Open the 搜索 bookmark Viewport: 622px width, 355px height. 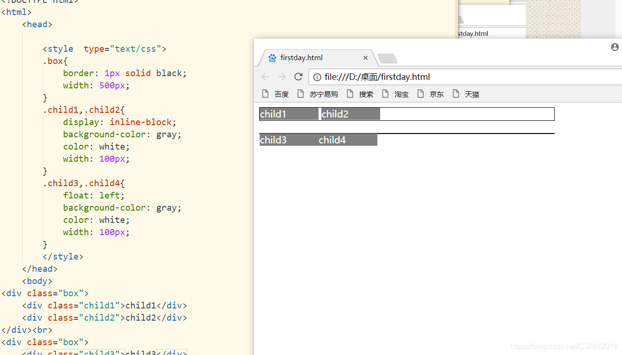(x=360, y=94)
